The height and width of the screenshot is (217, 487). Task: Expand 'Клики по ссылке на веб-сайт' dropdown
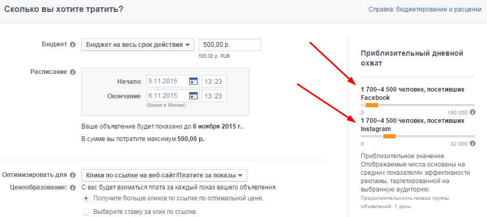tap(164, 175)
